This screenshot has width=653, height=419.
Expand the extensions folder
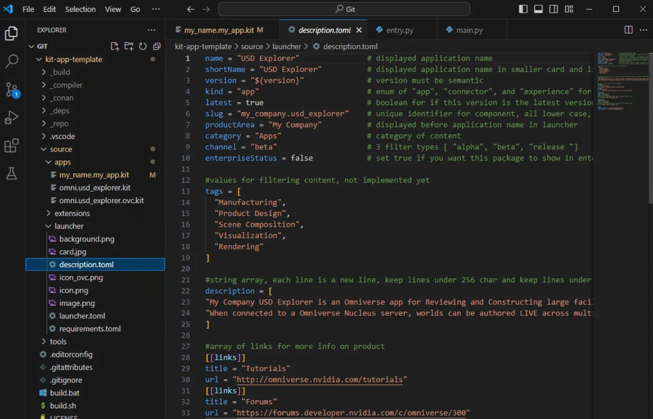(x=72, y=214)
